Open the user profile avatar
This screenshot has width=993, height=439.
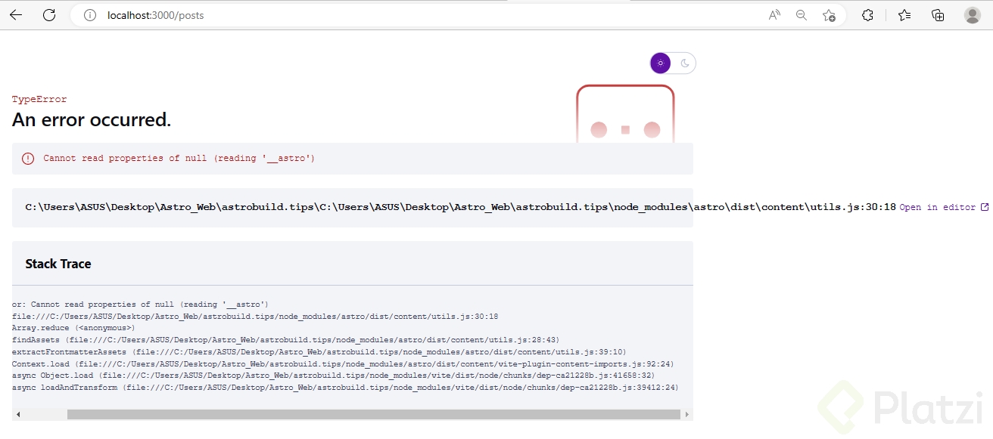pyautogui.click(x=973, y=15)
